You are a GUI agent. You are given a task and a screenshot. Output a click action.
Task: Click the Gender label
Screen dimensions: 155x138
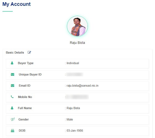point(24,119)
